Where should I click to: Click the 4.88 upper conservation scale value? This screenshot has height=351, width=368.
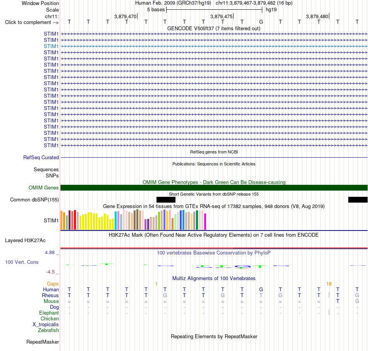tap(50, 253)
